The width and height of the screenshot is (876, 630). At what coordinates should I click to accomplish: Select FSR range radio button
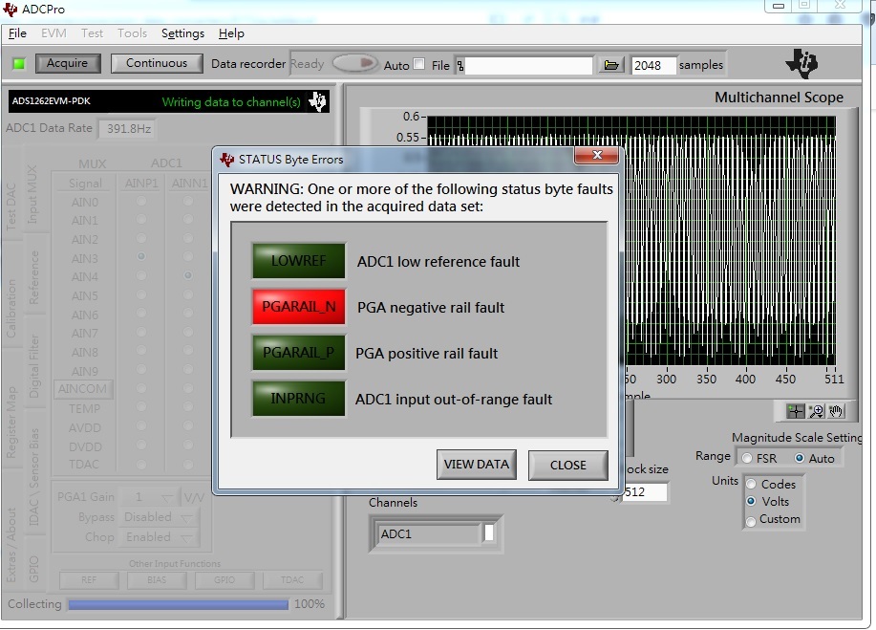747,458
